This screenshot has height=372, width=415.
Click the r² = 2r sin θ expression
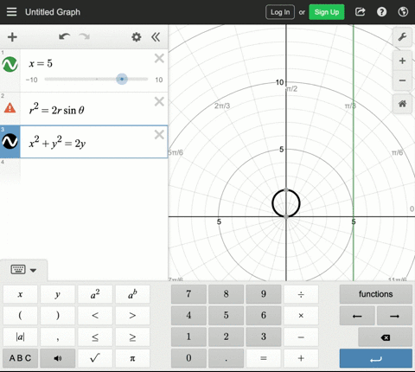(94, 109)
